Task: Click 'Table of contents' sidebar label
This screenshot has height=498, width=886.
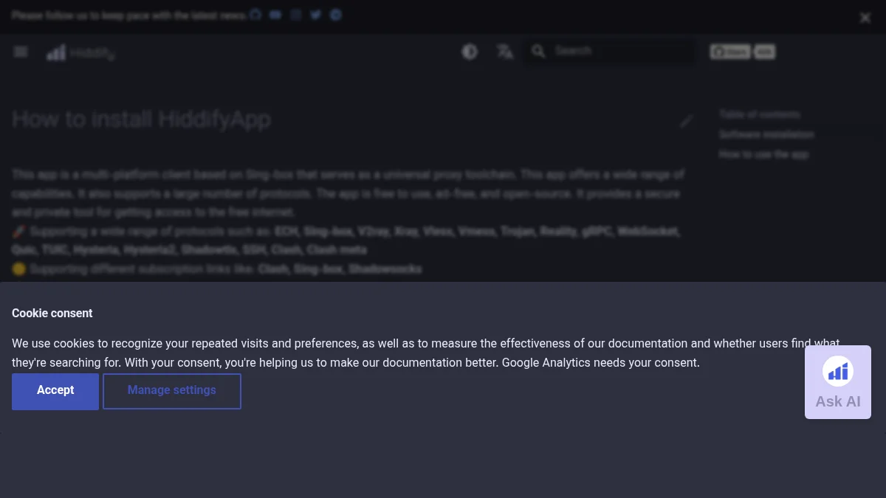Action: click(x=760, y=115)
